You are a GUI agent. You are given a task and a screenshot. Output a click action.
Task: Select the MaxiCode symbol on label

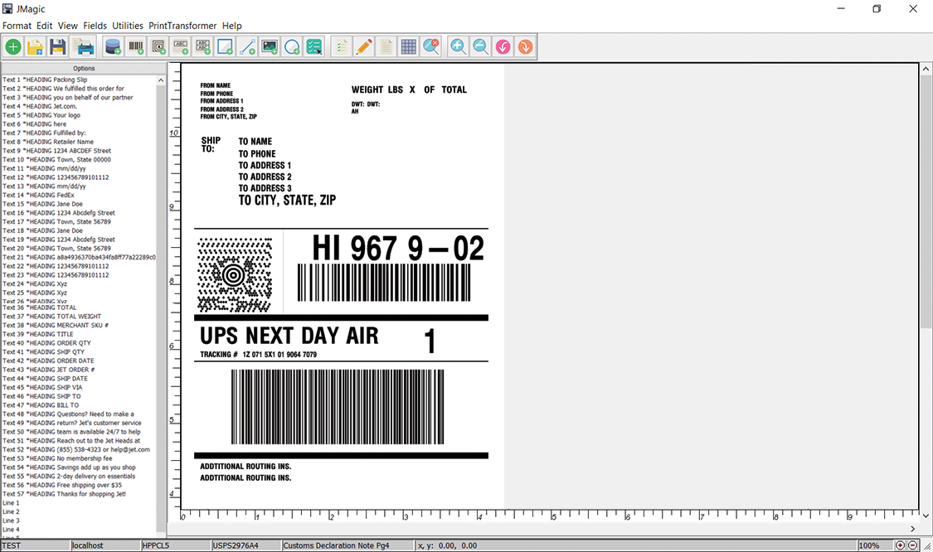pyautogui.click(x=235, y=275)
